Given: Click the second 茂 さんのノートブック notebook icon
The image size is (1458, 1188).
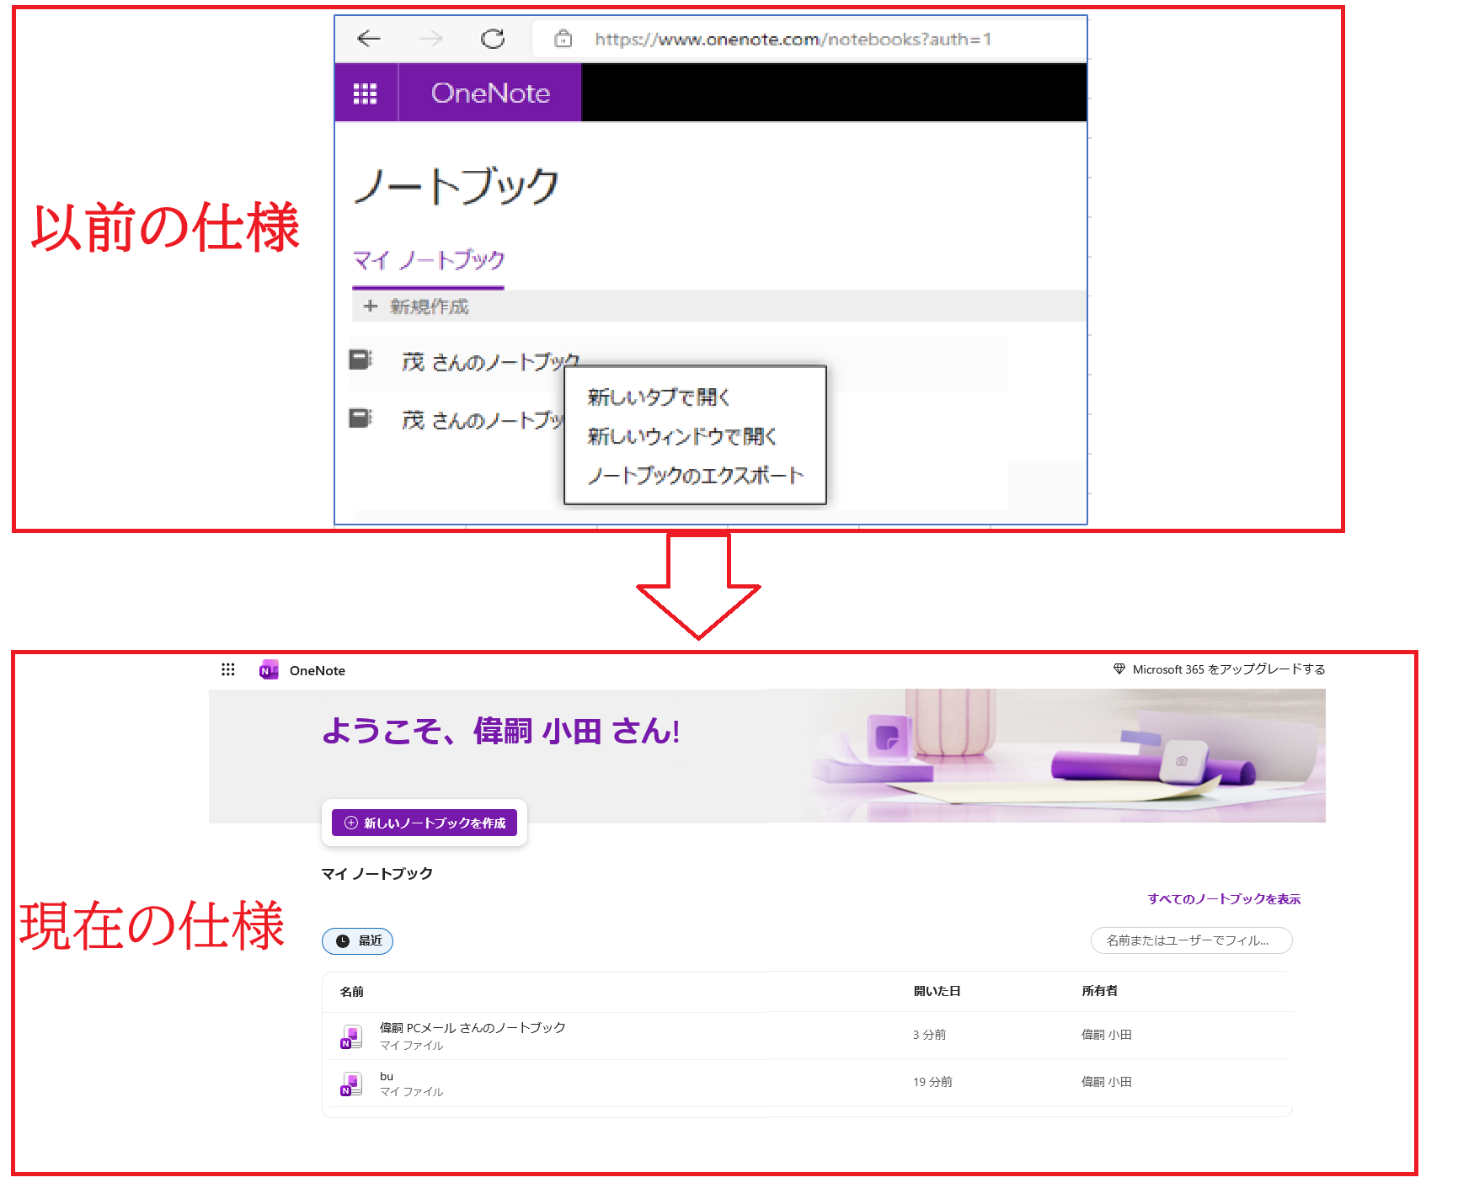Looking at the screenshot, I should (x=360, y=418).
